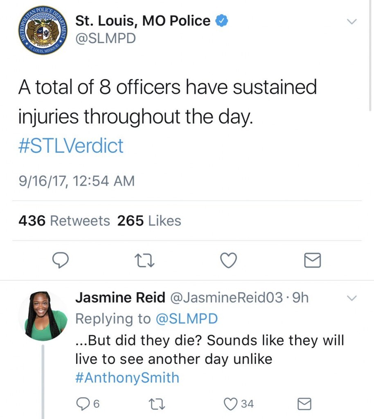Viewport: 374px width, 419px height.
Task: Like the SLMPD main tweet
Action: tap(228, 260)
